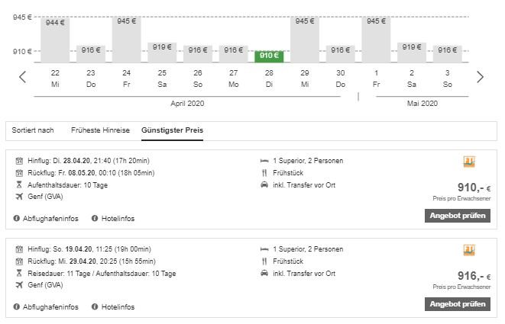The height and width of the screenshot is (324, 505).
Task: Select 944 € bar for Wednesday 22
Action: pos(55,38)
